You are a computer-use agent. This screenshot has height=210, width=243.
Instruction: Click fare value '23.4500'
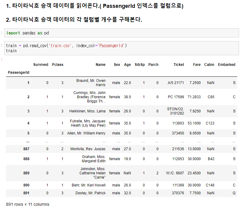point(194,173)
